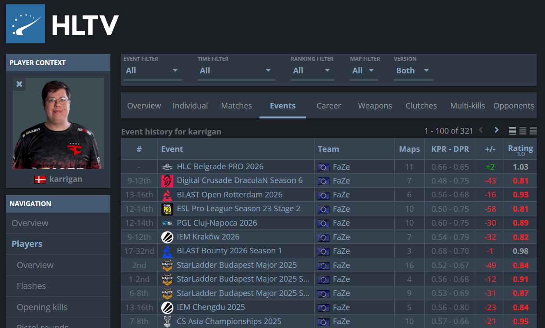The height and width of the screenshot is (328, 545).
Task: Click the HLTV logo icon
Action: (x=26, y=24)
